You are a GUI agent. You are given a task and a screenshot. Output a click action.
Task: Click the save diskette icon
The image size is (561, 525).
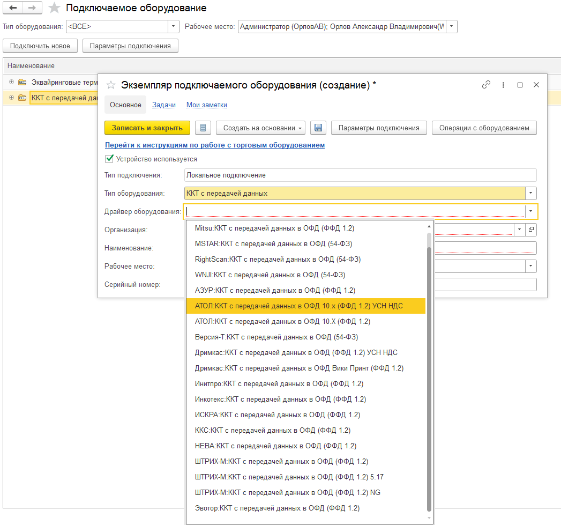point(318,128)
